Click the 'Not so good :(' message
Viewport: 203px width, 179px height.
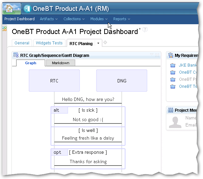[88, 119]
